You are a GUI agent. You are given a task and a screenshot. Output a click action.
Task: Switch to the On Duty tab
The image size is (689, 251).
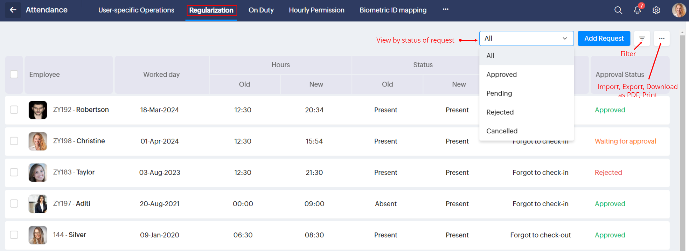[261, 10]
